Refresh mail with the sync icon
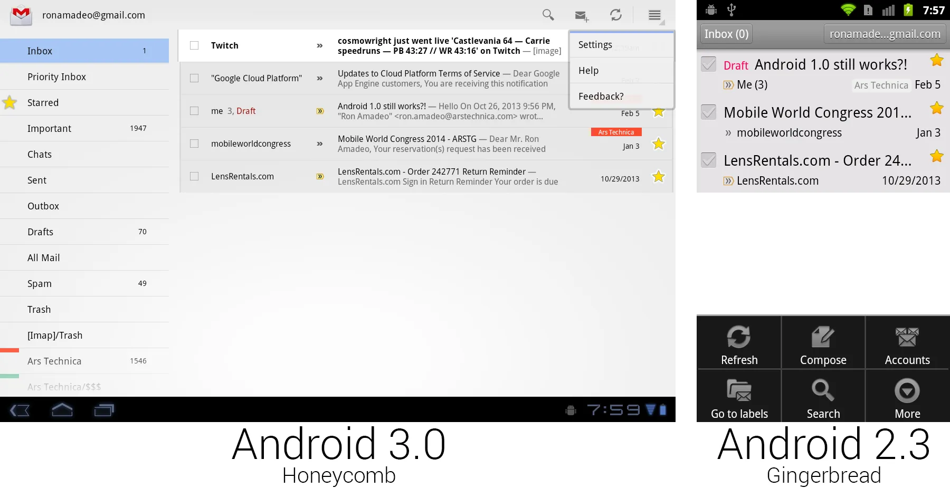Screen dimensions: 950x488 pos(616,15)
